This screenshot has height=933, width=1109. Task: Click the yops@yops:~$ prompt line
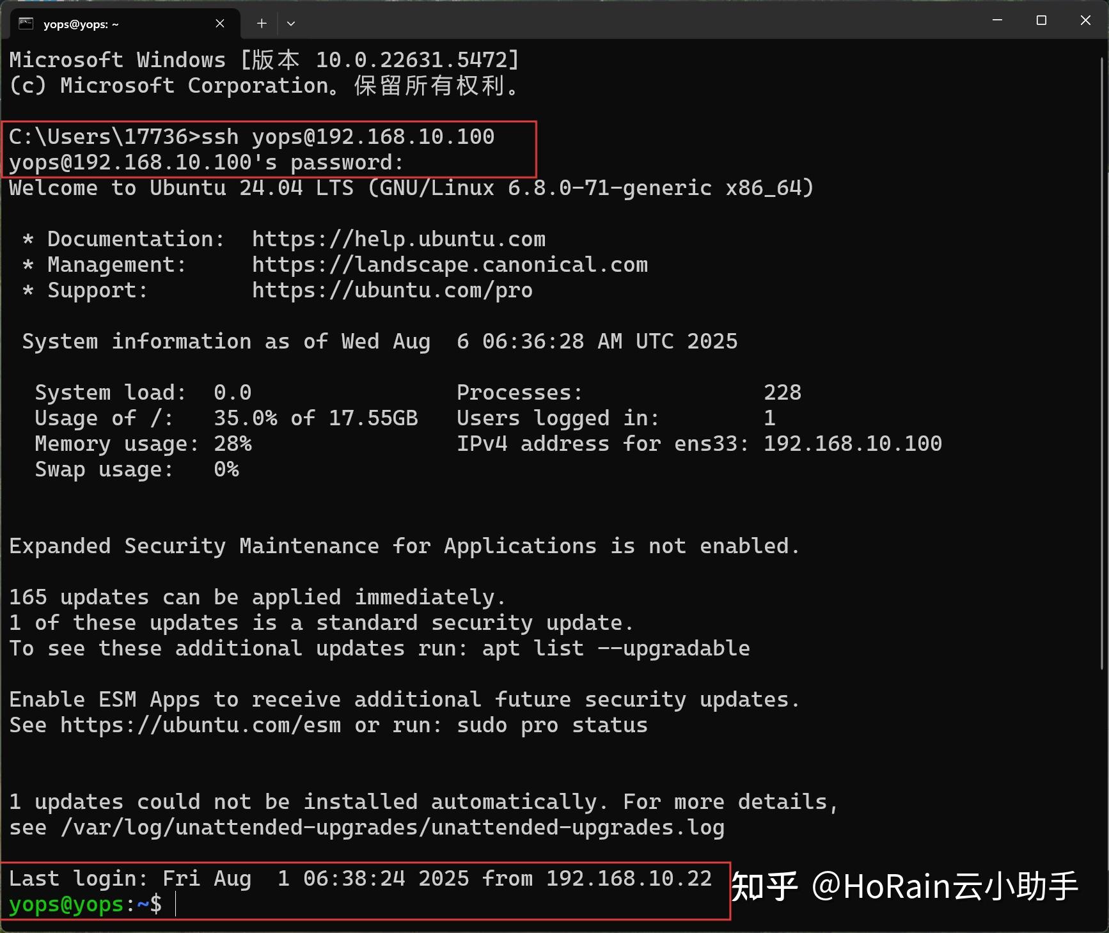tap(86, 904)
